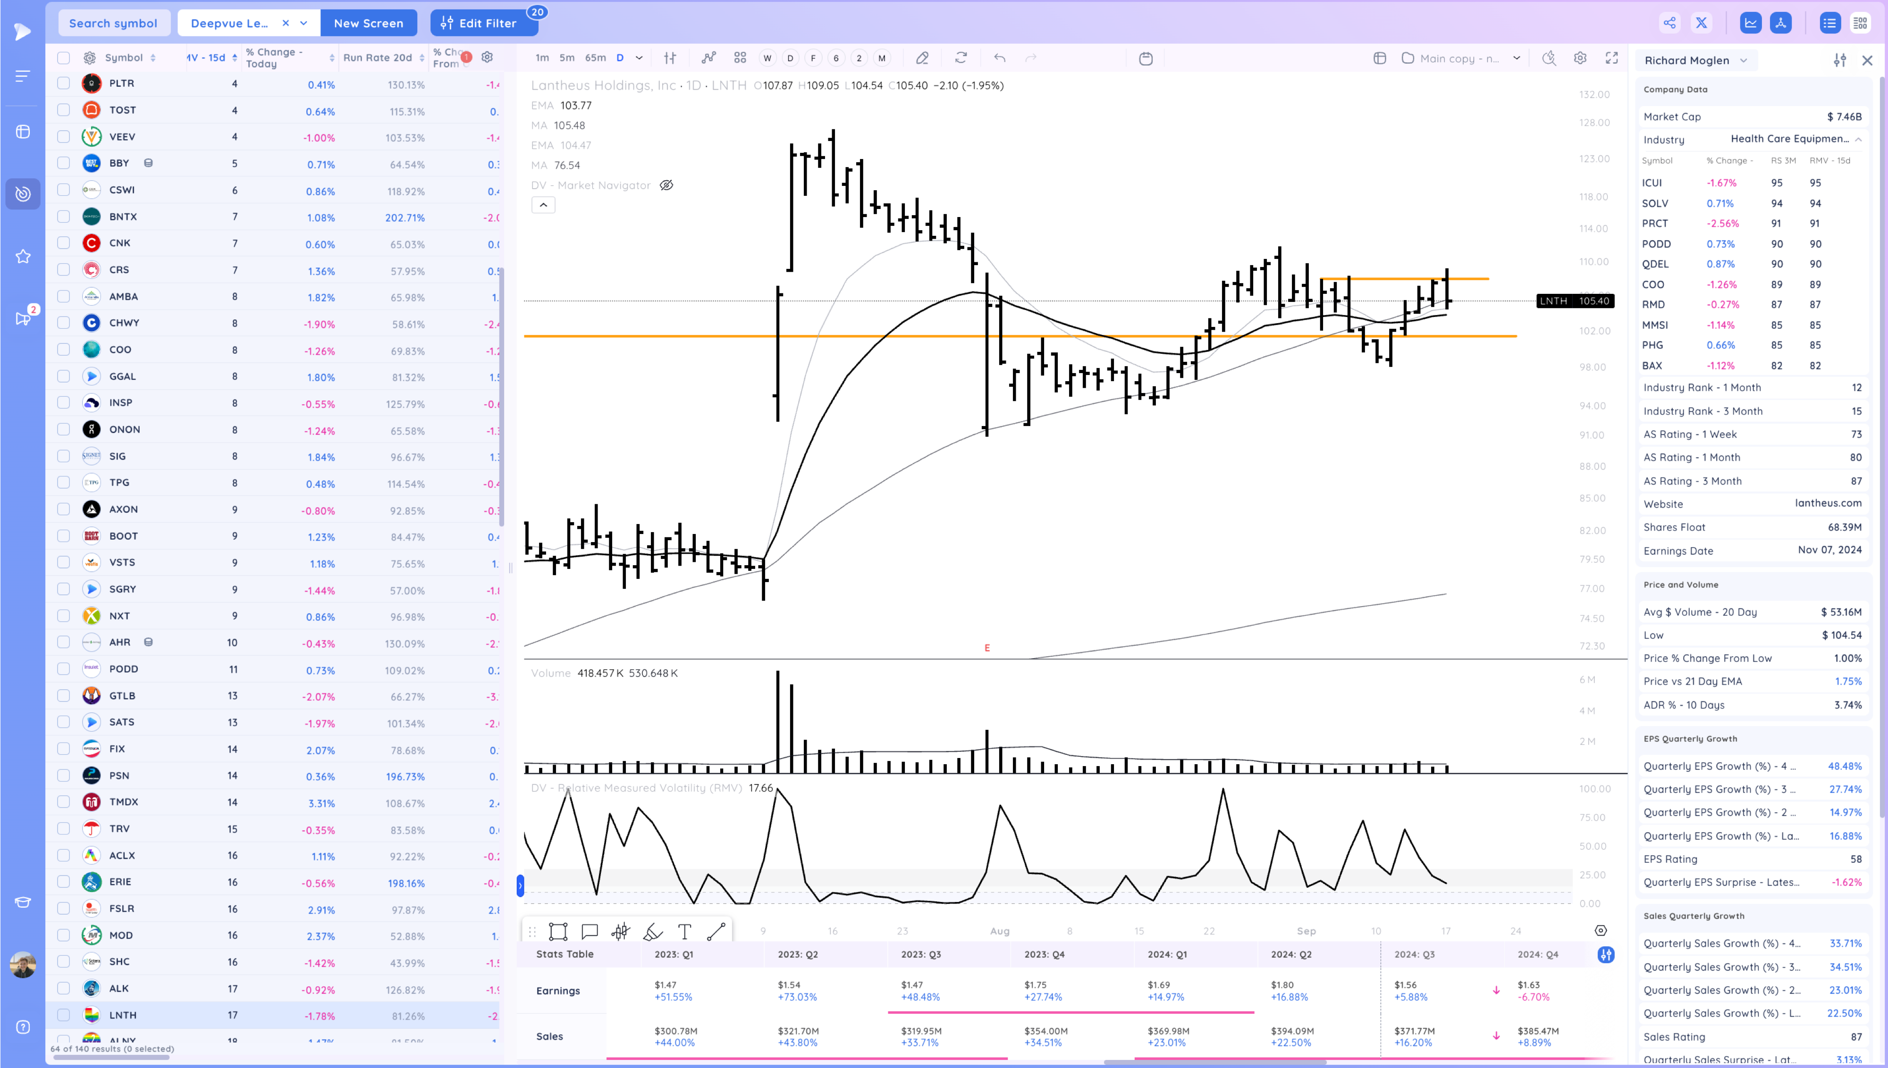Check the TMDX row checkbox
The image size is (1888, 1068).
click(64, 802)
